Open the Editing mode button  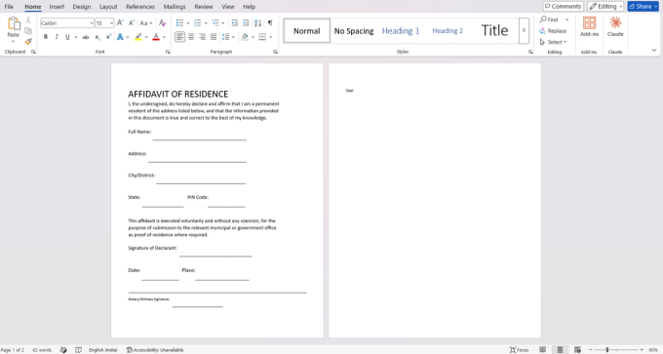click(x=605, y=7)
